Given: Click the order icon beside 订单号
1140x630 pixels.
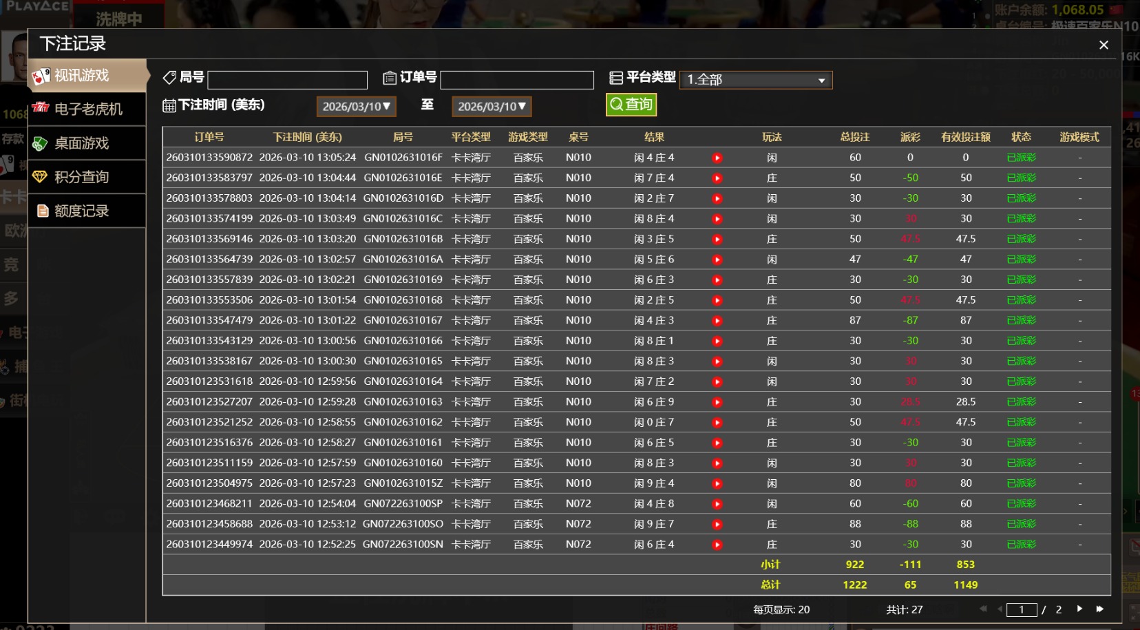Looking at the screenshot, I should tap(391, 77).
